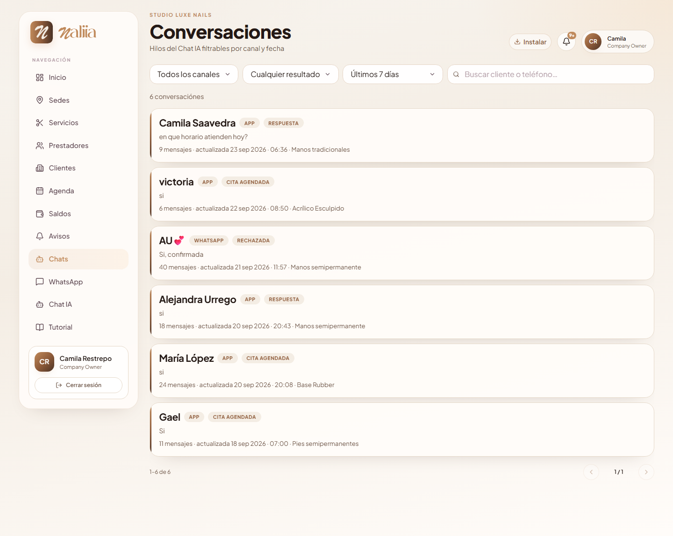Open Alejandra Urrego's conversation

(402, 312)
